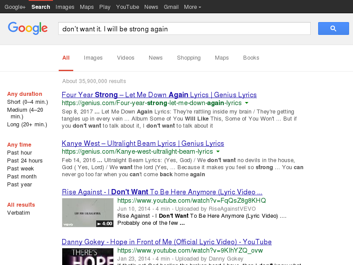Click the youtube.com FqQsZ8g8KHQ URL text
The height and width of the screenshot is (265, 353).
[x=192, y=201]
